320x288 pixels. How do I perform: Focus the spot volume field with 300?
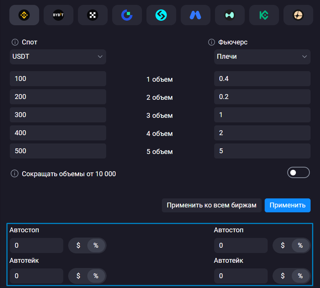(58, 115)
